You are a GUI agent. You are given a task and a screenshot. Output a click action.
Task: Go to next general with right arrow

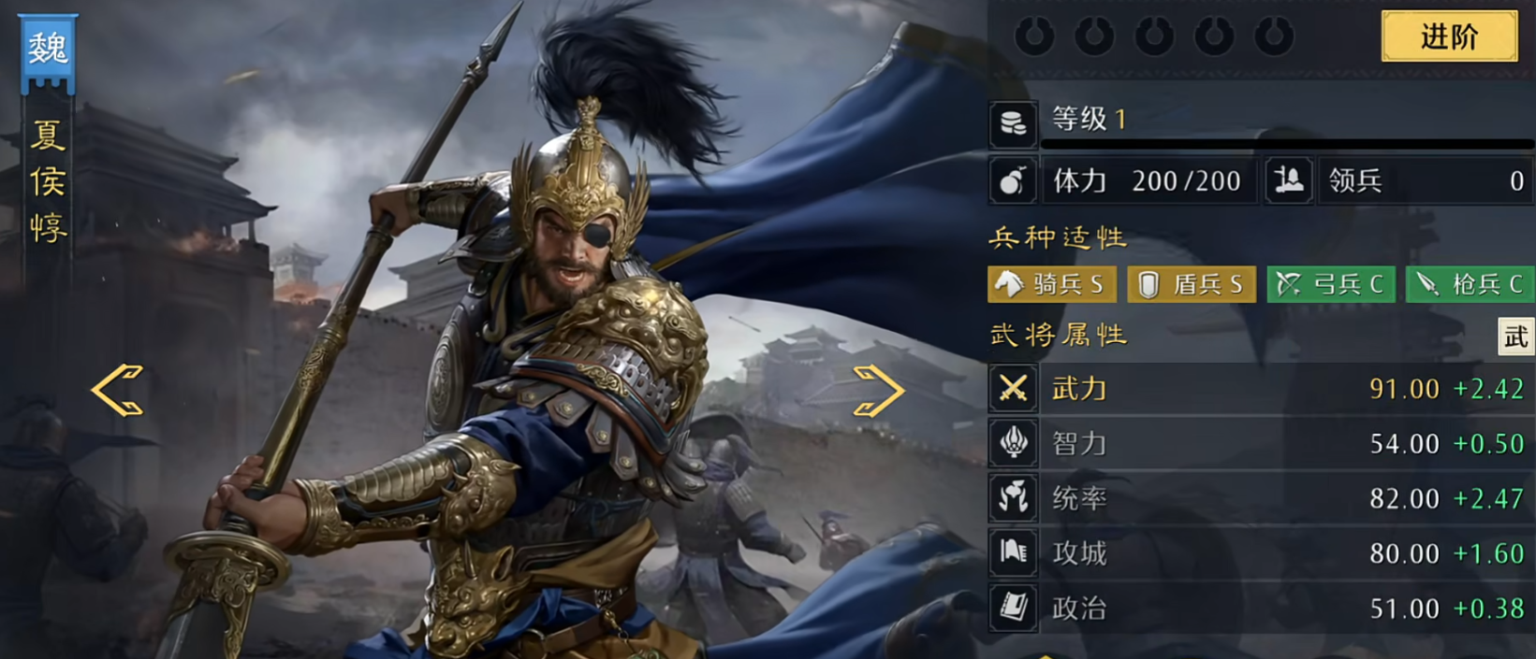click(878, 390)
